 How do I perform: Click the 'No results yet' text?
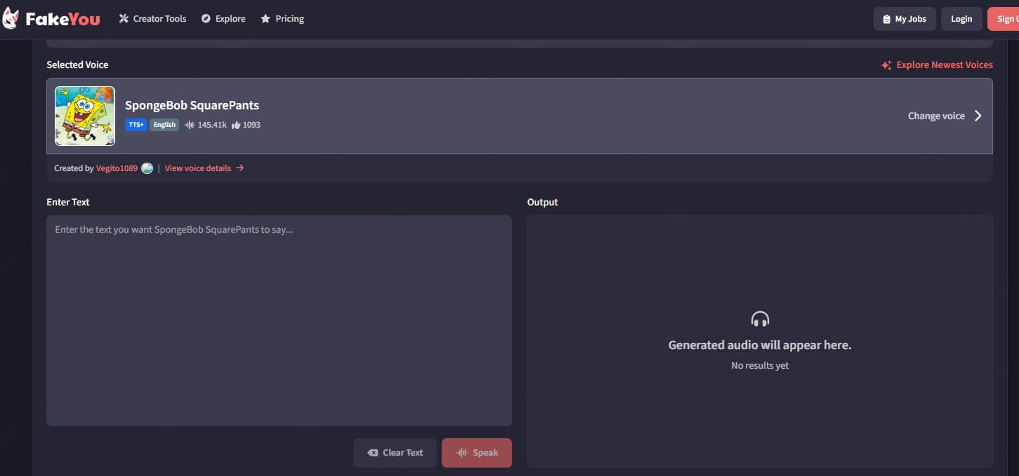760,365
